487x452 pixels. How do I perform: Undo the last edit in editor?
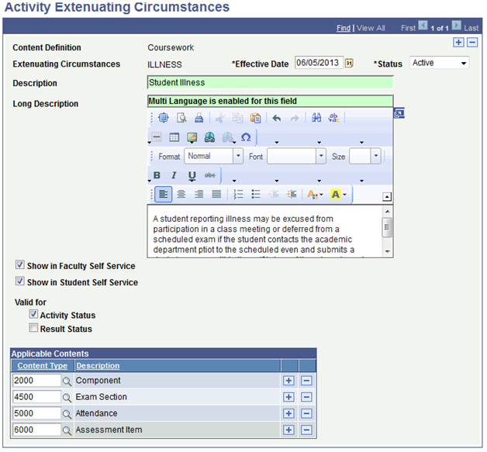tap(276, 118)
